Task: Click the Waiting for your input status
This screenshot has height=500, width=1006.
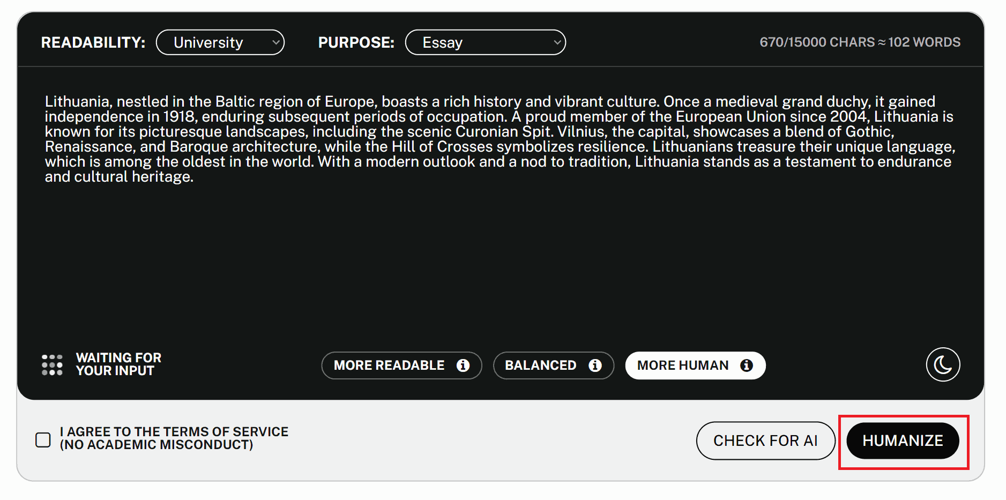Action: (118, 364)
